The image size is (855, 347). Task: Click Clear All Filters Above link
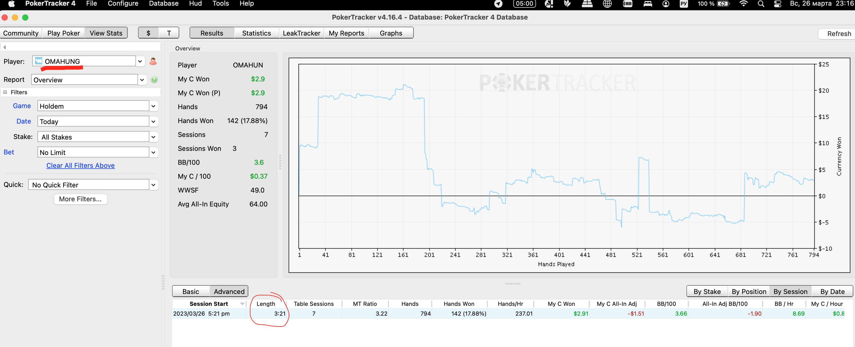(x=81, y=165)
